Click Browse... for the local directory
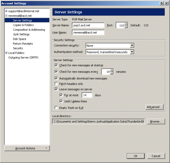 156,122
